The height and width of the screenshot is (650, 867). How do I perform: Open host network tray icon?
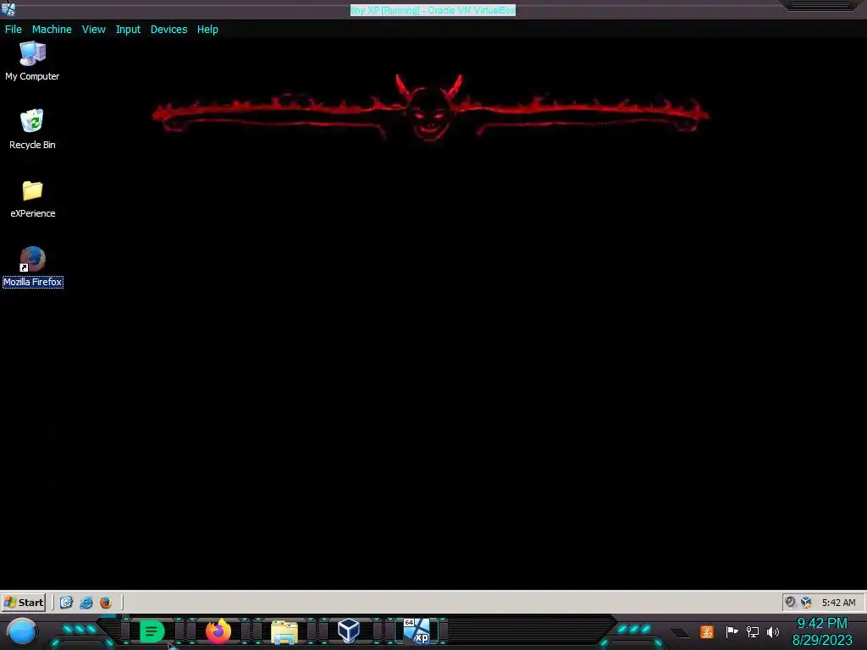753,631
